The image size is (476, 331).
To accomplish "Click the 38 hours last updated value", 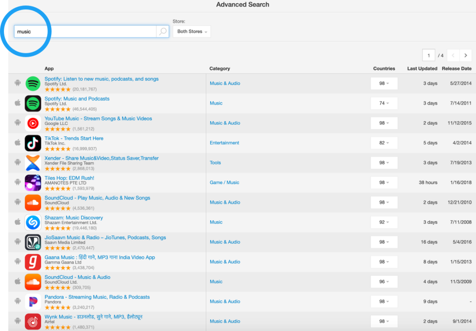I will click(x=428, y=182).
